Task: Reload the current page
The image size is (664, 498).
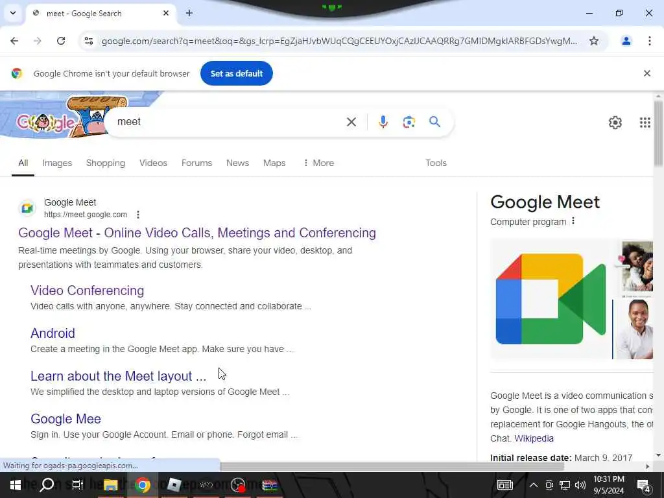Action: coord(61,41)
